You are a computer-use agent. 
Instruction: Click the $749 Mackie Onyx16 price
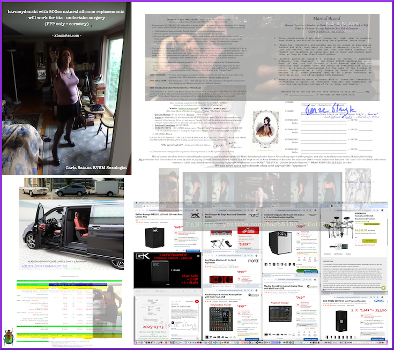[x=301, y=297]
